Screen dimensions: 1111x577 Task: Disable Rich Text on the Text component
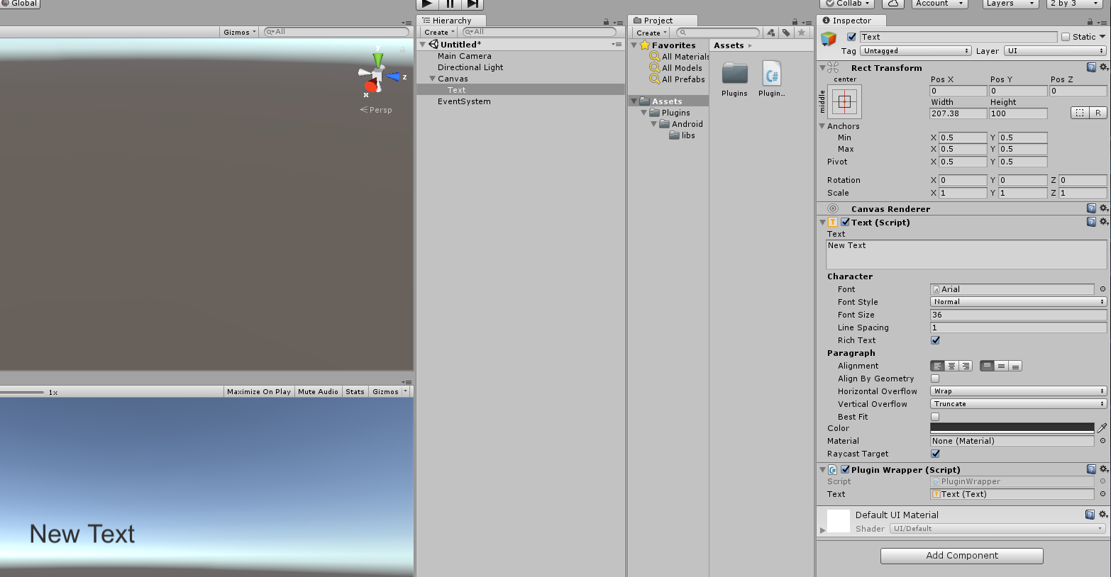(x=935, y=340)
